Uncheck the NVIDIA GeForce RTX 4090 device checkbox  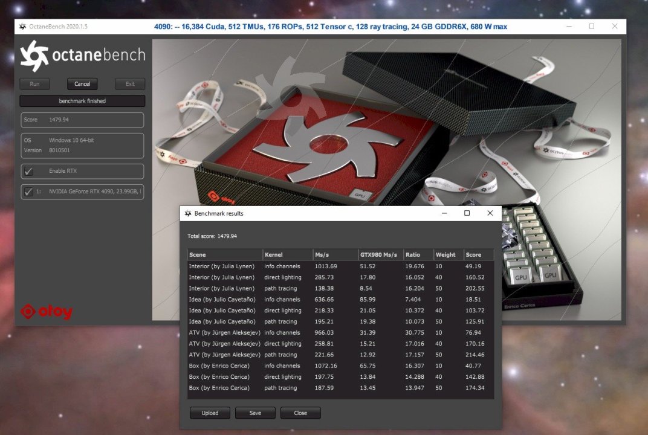(x=28, y=192)
